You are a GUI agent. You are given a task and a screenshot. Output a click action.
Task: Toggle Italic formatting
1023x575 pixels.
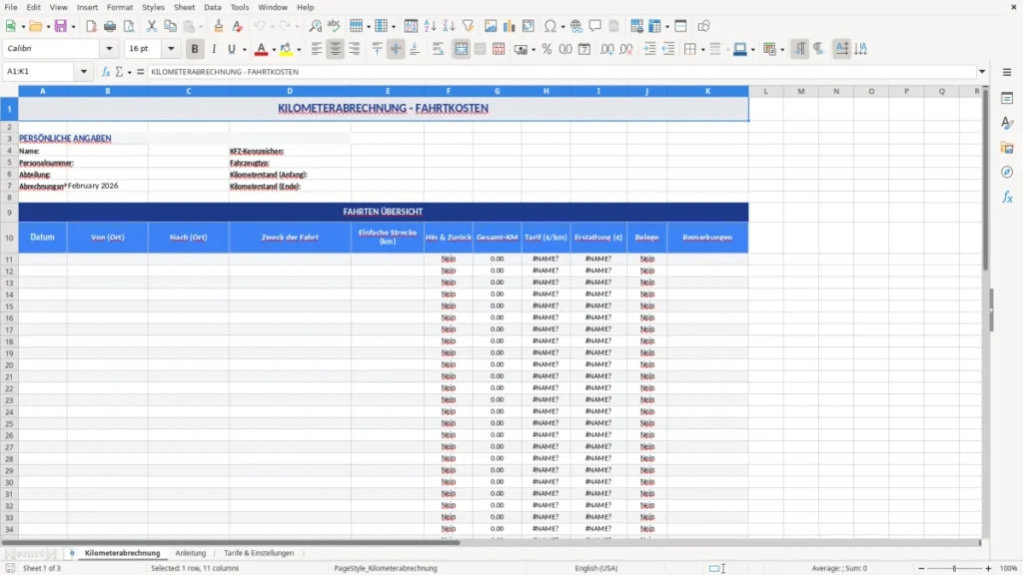pyautogui.click(x=214, y=49)
